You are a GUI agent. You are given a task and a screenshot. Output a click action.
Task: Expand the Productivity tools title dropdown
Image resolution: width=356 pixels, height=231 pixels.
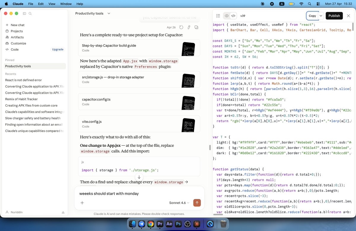coord(109,14)
